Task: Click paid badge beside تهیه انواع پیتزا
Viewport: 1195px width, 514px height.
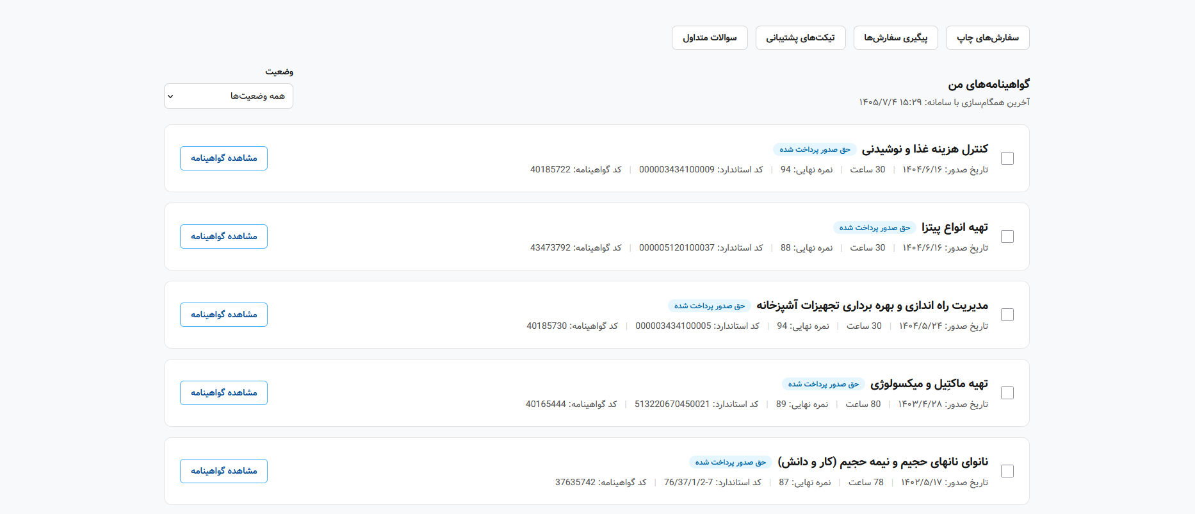Action: pos(875,228)
